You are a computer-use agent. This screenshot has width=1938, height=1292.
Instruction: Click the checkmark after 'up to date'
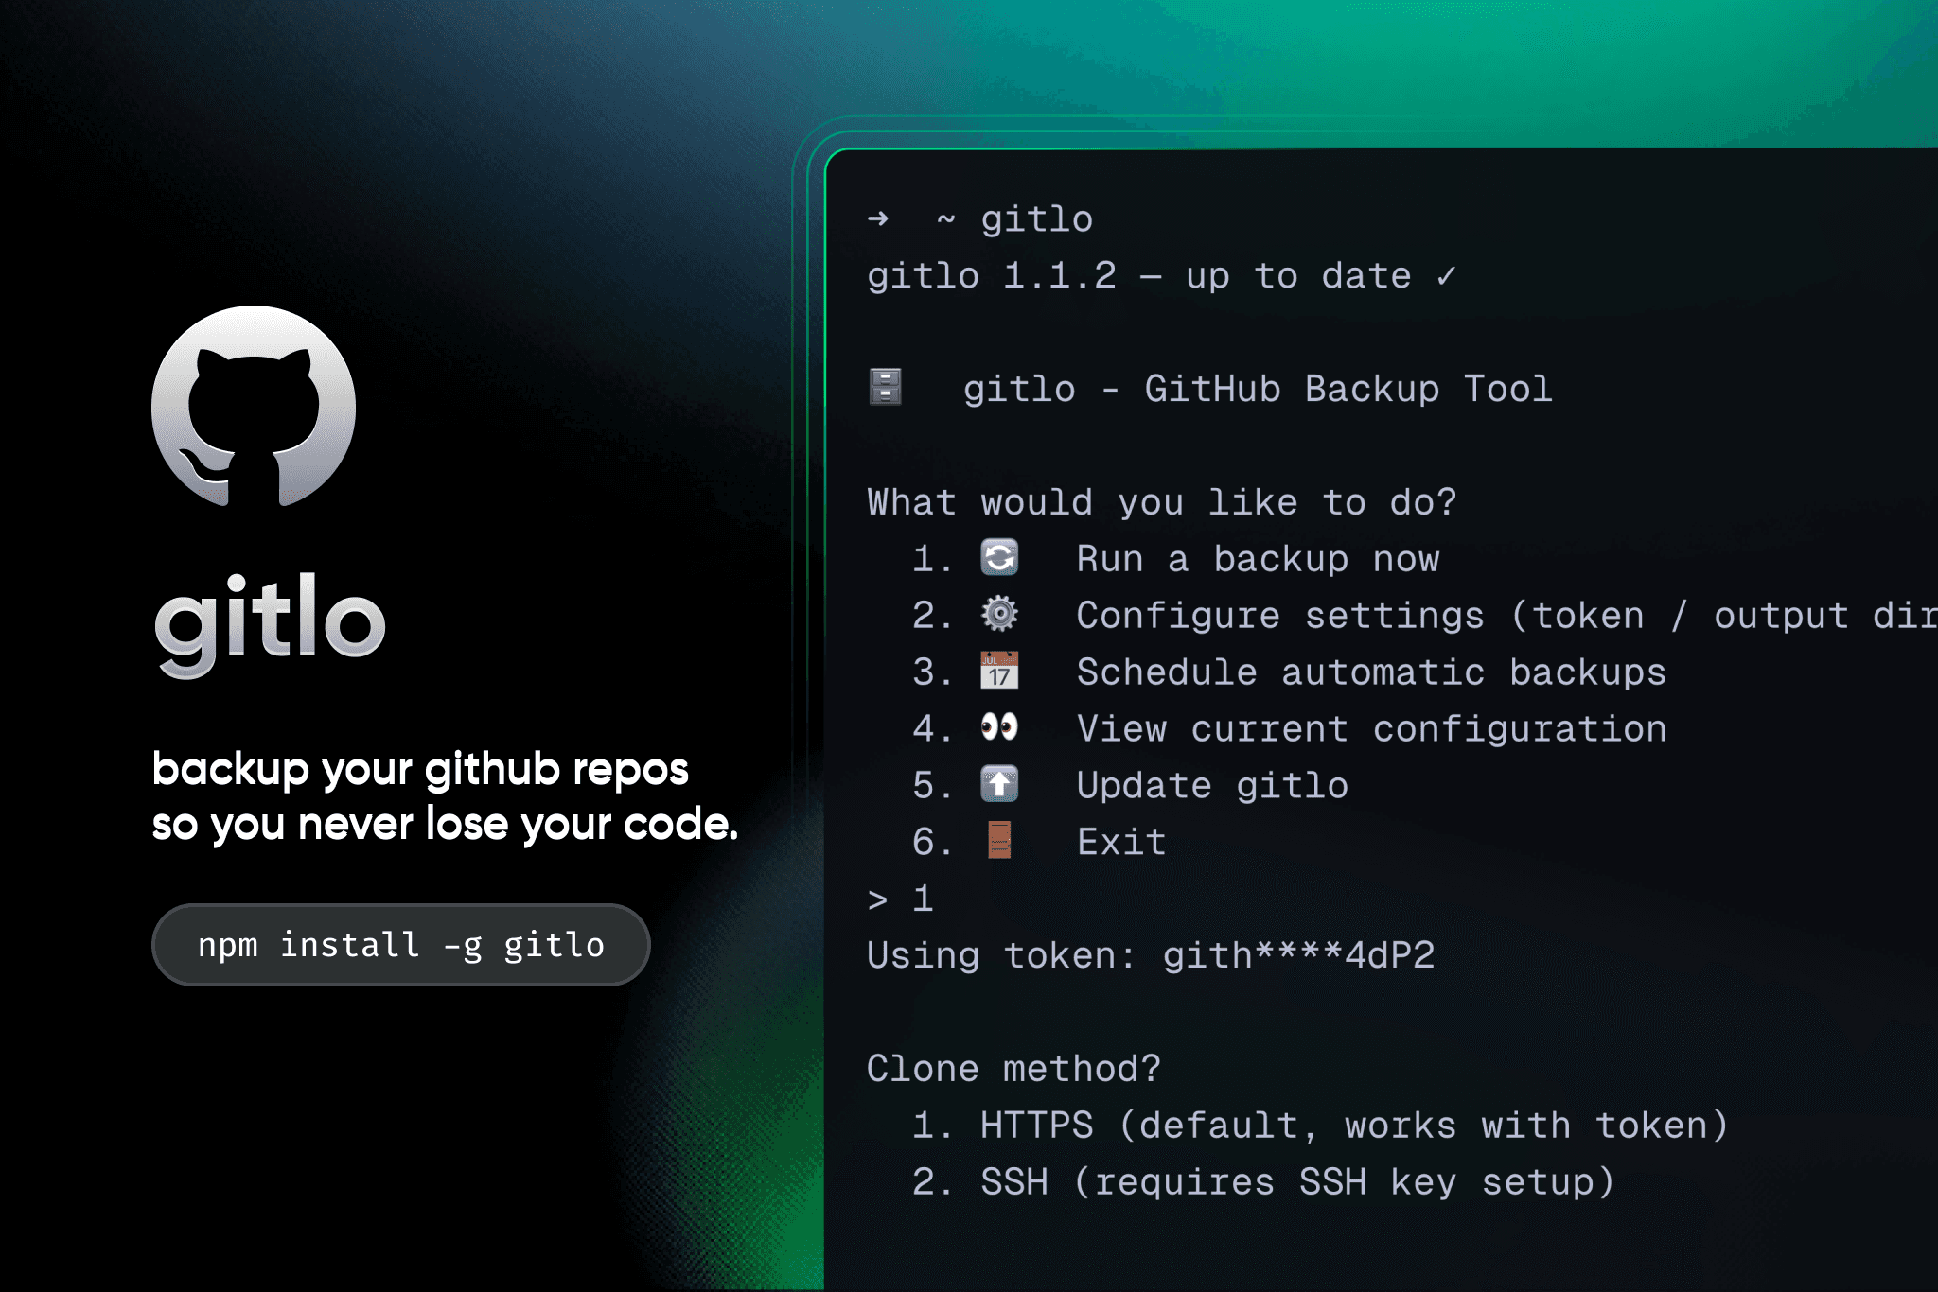1446,276
